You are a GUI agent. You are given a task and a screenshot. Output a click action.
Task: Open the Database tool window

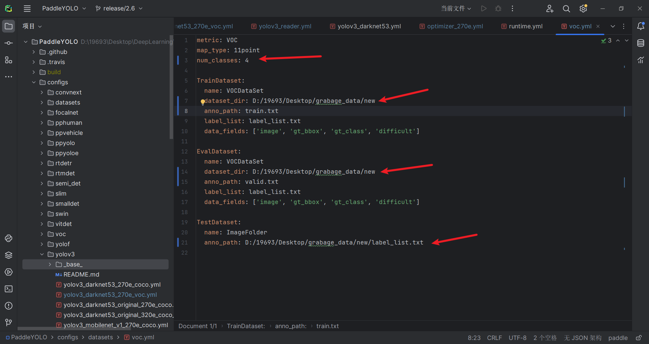point(641,43)
